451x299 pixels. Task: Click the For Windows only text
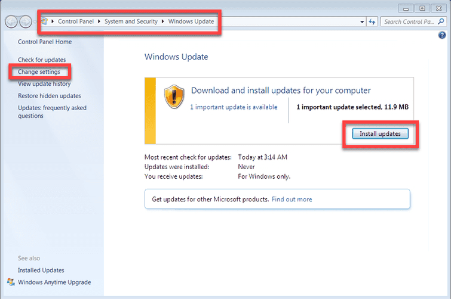coord(264,176)
